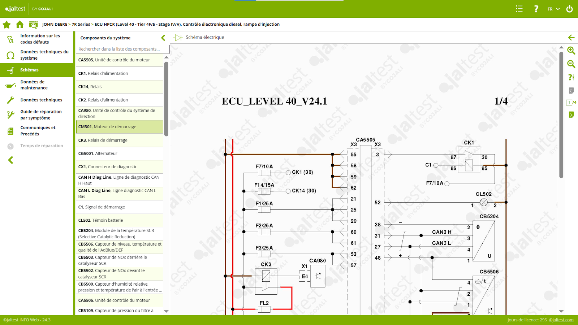
Task: Open the vehicle search icon
Action: (33, 25)
